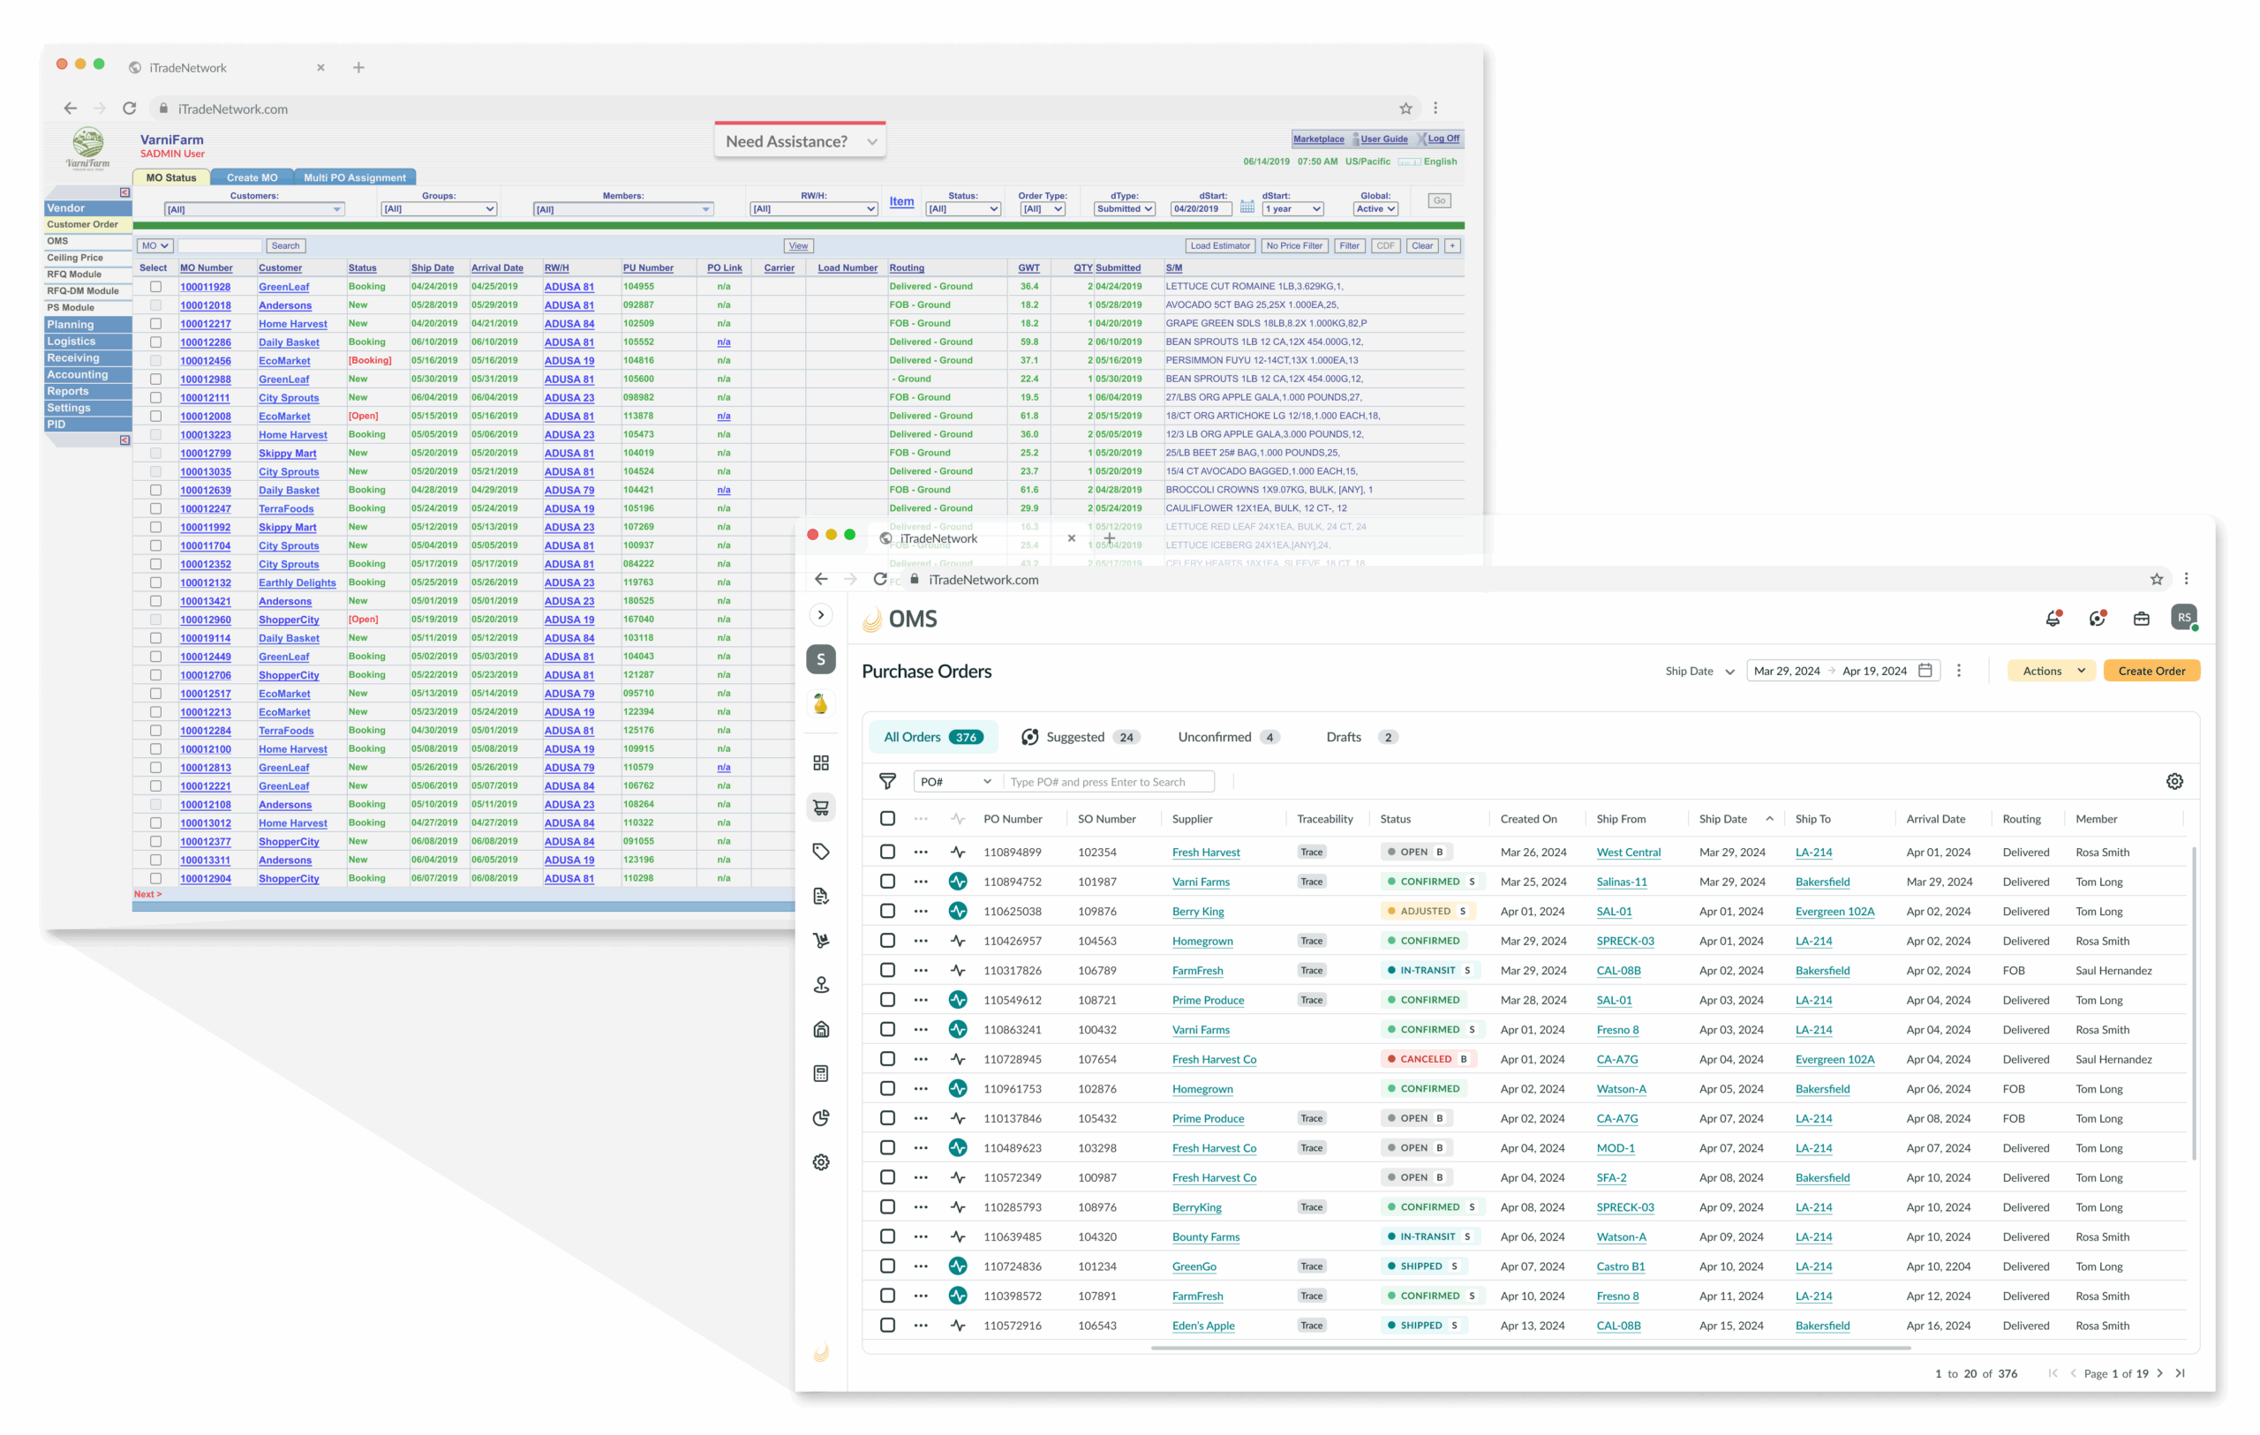Image resolution: width=2260 pixels, height=1435 pixels.
Task: Check the box for PO 110894899
Action: point(887,853)
